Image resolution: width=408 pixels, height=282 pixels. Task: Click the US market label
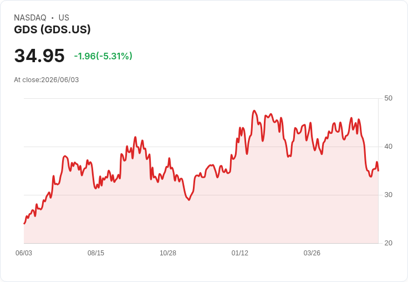click(x=64, y=18)
